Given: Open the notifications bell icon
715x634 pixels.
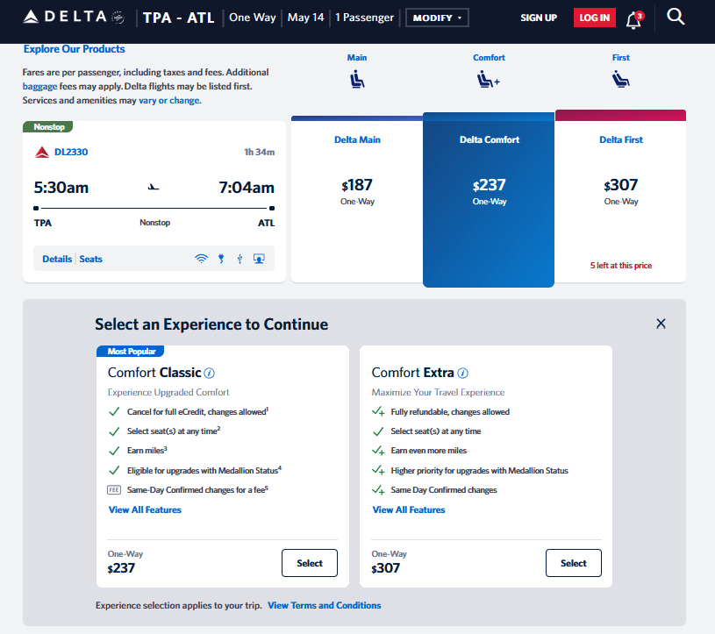Looking at the screenshot, I should [633, 18].
